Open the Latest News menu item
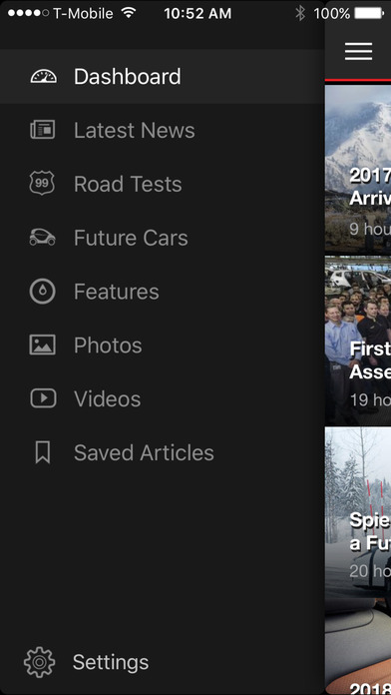The height and width of the screenshot is (695, 391). tap(135, 130)
